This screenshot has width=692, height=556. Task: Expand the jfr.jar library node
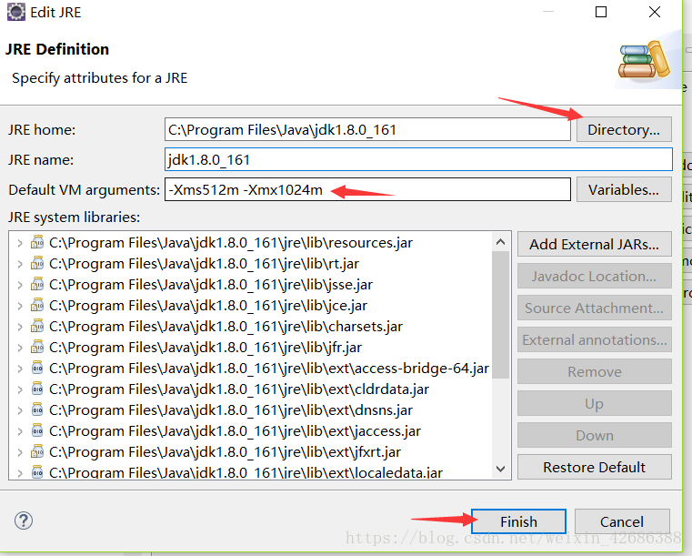[x=19, y=348]
